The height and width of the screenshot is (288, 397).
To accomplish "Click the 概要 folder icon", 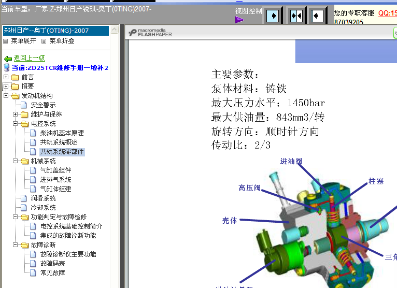I will [x=15, y=87].
